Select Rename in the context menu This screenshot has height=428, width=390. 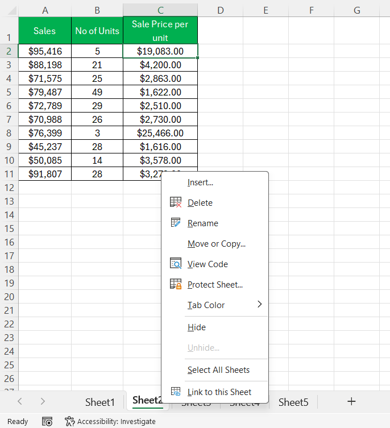pos(215,223)
